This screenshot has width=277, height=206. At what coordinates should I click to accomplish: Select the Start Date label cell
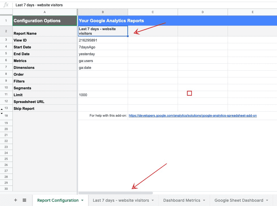(x=45, y=47)
